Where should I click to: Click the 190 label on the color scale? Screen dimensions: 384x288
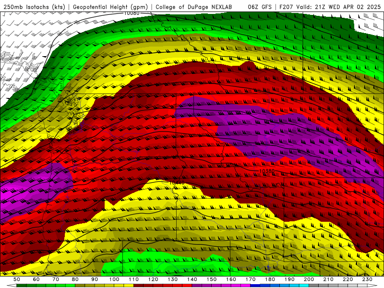(289, 279)
